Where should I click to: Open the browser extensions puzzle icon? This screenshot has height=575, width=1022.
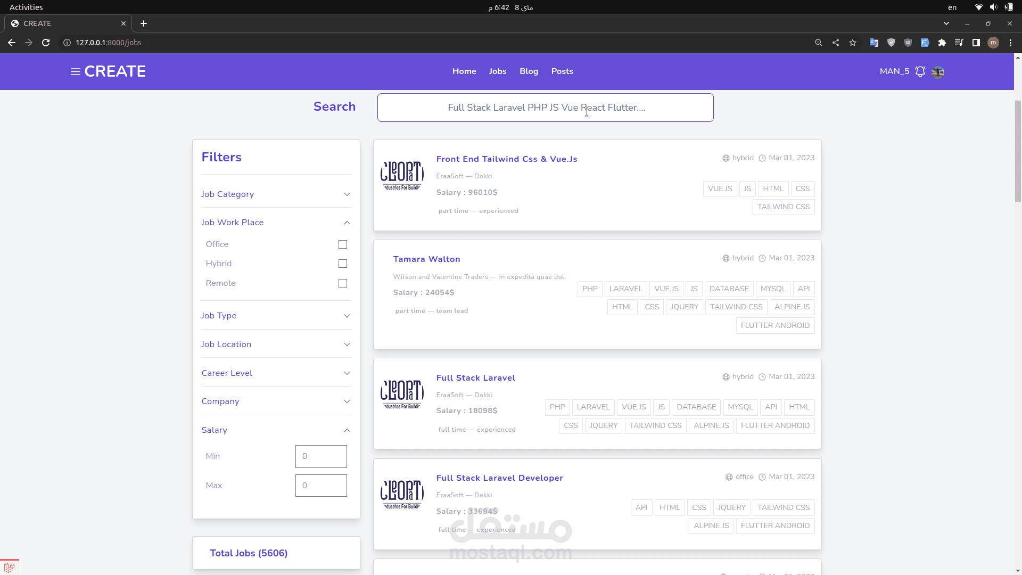pyautogui.click(x=942, y=43)
